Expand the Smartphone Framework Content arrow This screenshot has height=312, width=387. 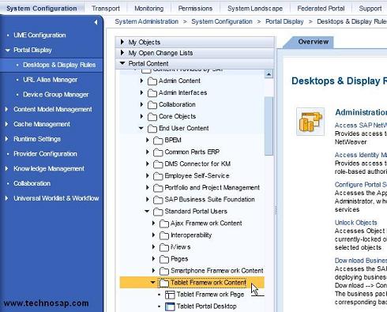(x=153, y=270)
